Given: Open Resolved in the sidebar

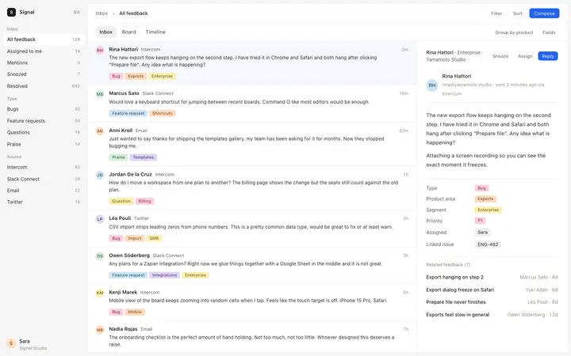Looking at the screenshot, I should [x=44, y=86].
